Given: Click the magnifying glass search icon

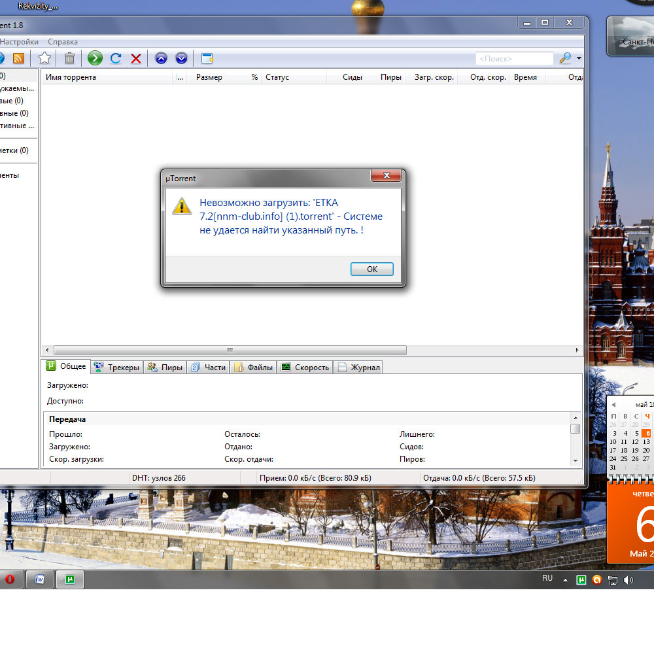Looking at the screenshot, I should (x=565, y=58).
